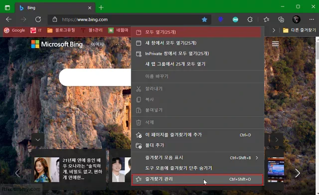
Task: Go to previous news carousel arrow
Action: click(17, 173)
